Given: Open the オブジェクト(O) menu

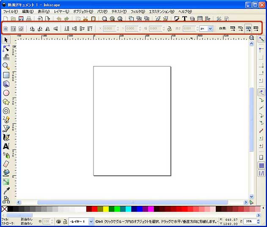Looking at the screenshot, I should click(83, 11).
